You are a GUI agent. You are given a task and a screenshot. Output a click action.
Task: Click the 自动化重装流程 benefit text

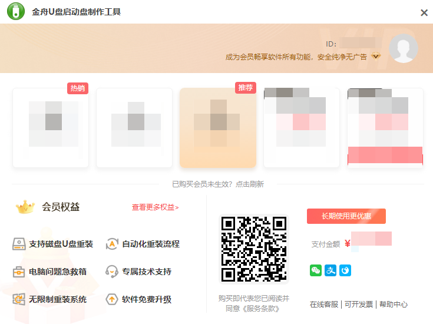point(151,244)
